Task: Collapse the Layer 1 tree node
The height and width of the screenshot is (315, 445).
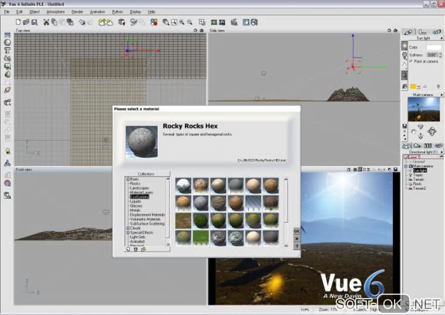Action: point(406,157)
